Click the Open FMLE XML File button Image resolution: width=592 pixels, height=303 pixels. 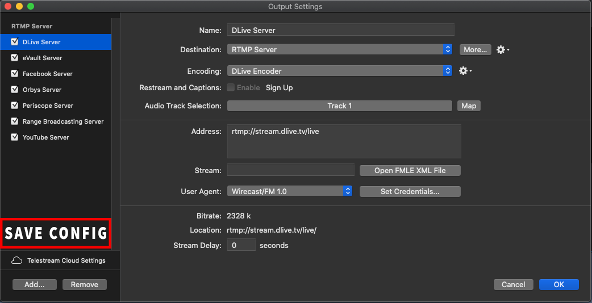[x=410, y=170]
